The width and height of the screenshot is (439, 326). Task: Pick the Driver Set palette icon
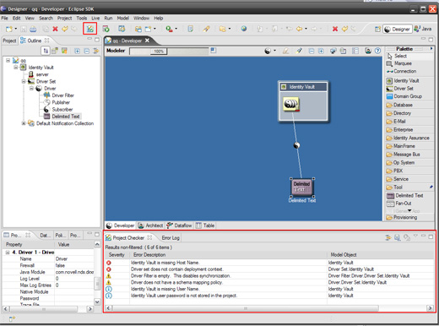[x=389, y=89]
